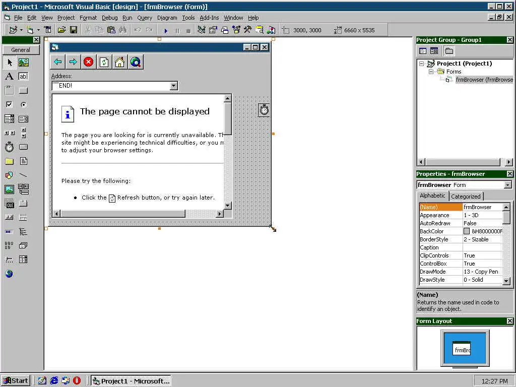Screen dimensions: 516x387
Task: Click the Back arrow on browser form
Action: [58, 62]
